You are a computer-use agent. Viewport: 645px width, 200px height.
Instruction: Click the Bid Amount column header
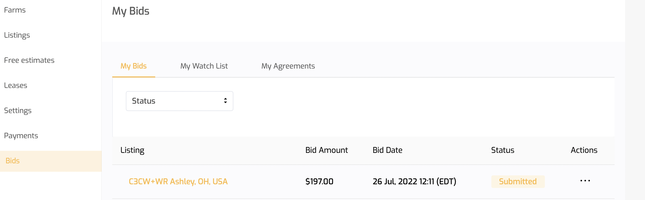(326, 150)
